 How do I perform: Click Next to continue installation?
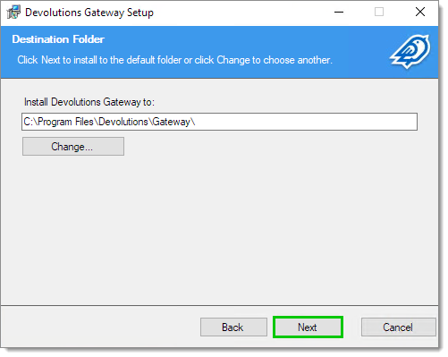click(x=308, y=327)
